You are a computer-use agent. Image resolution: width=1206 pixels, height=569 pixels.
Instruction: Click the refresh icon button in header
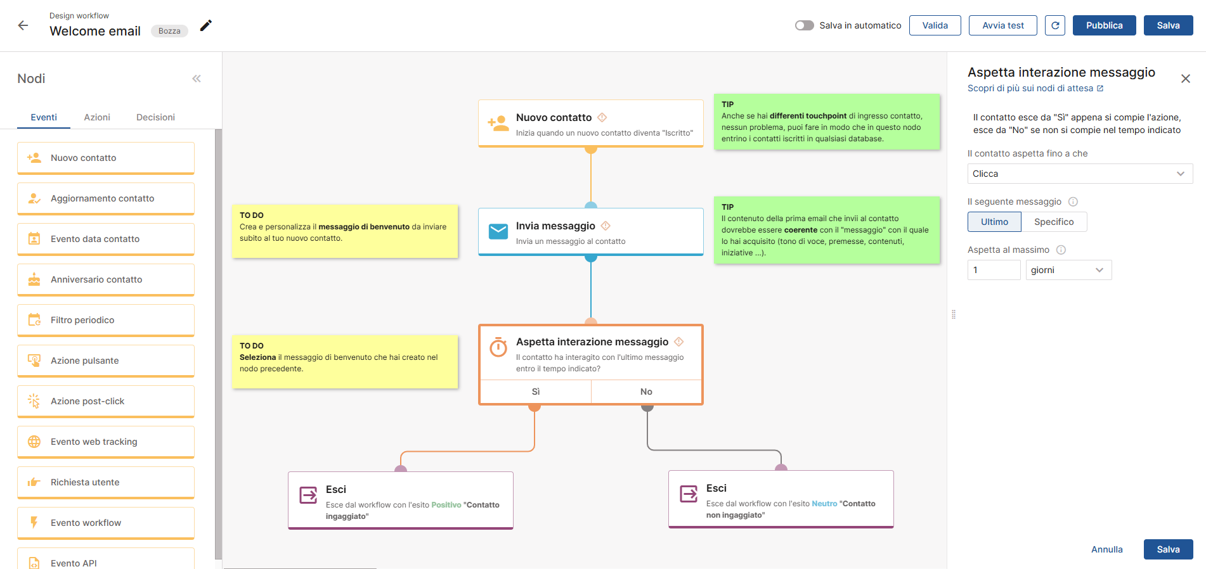click(1054, 25)
